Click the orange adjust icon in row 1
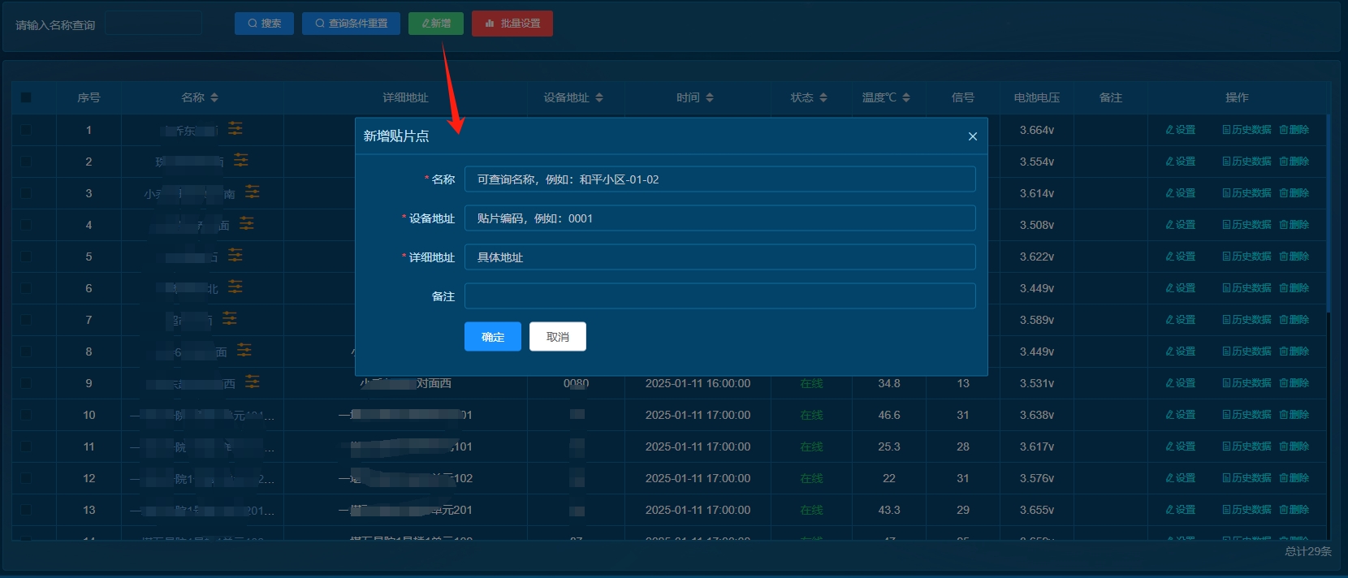 coord(235,129)
